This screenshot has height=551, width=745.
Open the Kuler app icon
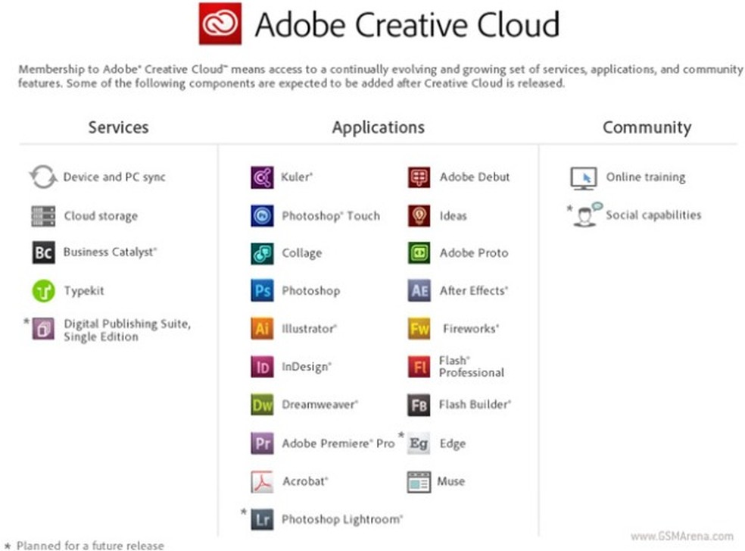[x=262, y=177]
